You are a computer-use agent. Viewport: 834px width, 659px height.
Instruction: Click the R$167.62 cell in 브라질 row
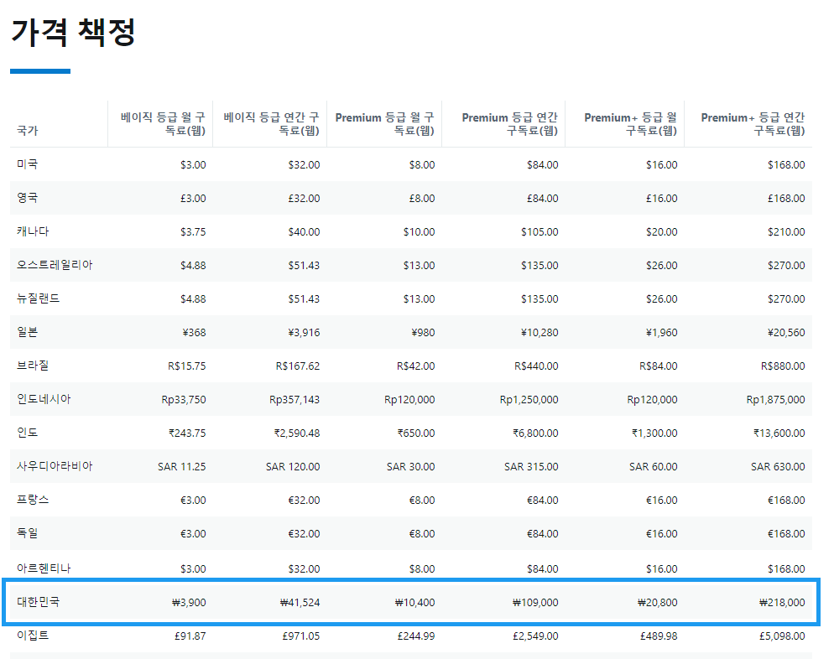[298, 366]
